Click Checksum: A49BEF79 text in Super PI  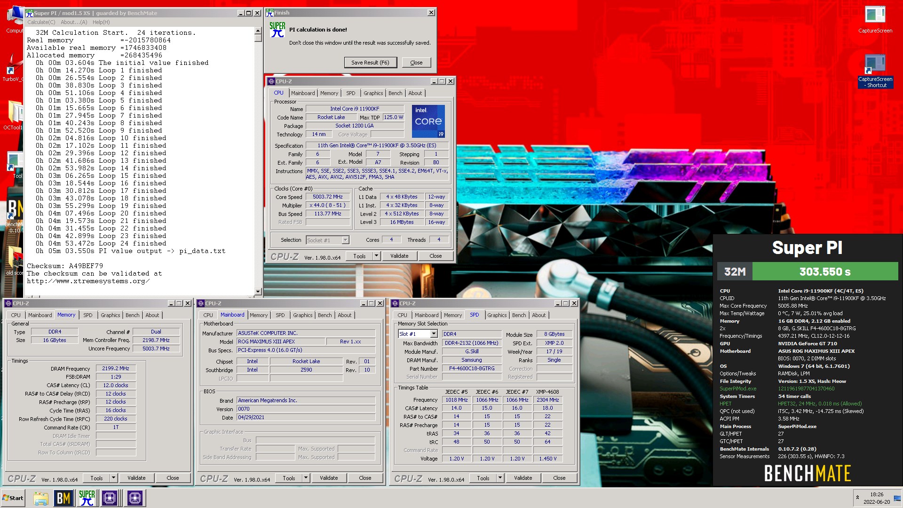coord(65,266)
